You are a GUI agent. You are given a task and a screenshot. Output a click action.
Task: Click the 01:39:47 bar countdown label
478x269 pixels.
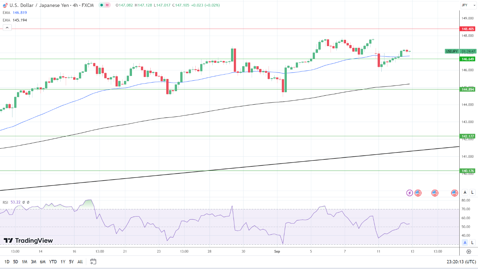(468, 51)
